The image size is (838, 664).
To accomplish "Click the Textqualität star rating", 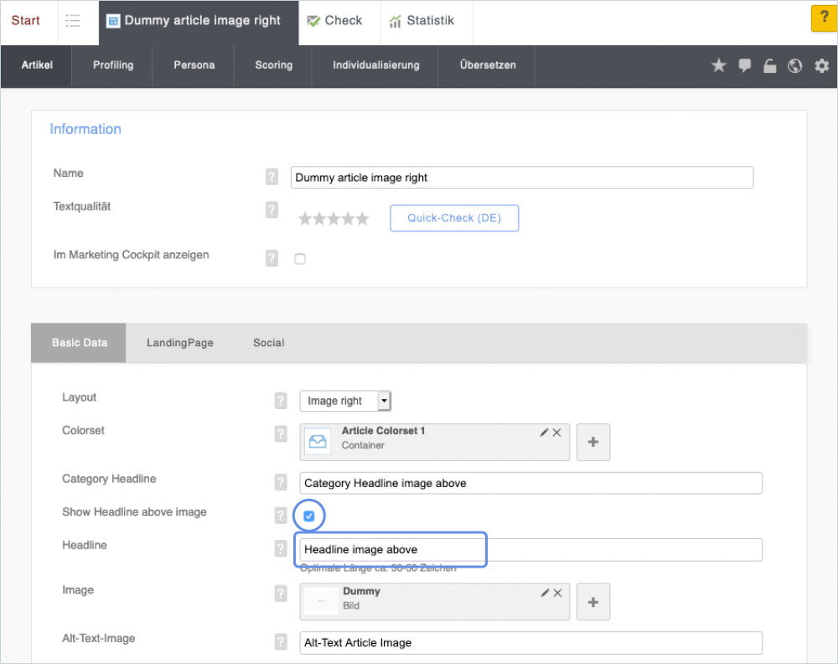I will click(334, 218).
